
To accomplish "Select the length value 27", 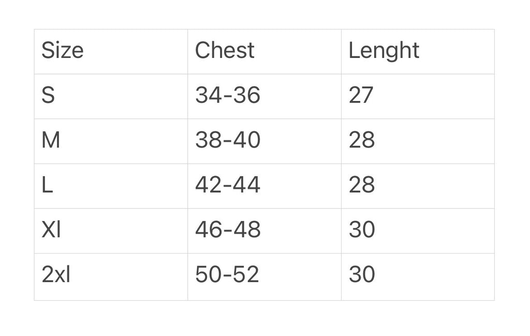I will pos(361,95).
